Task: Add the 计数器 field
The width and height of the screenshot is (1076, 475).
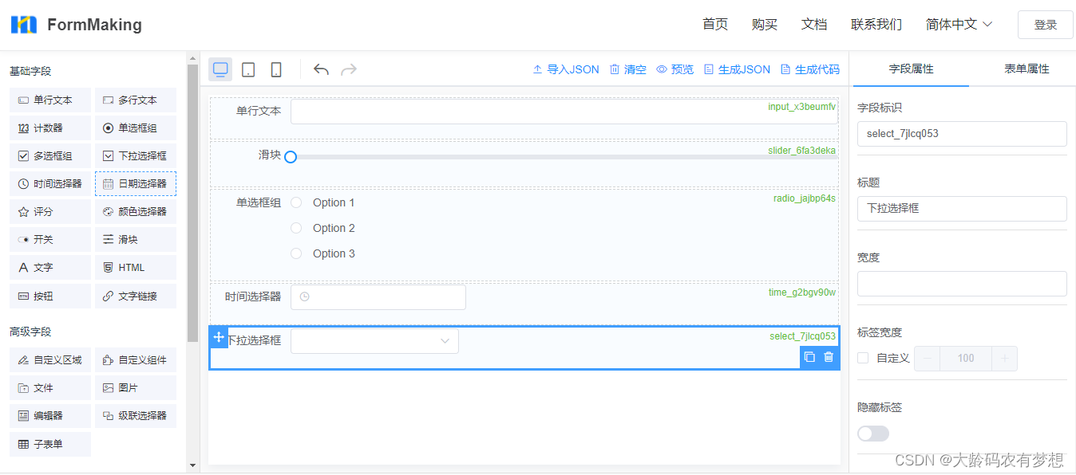Action: 50,128
